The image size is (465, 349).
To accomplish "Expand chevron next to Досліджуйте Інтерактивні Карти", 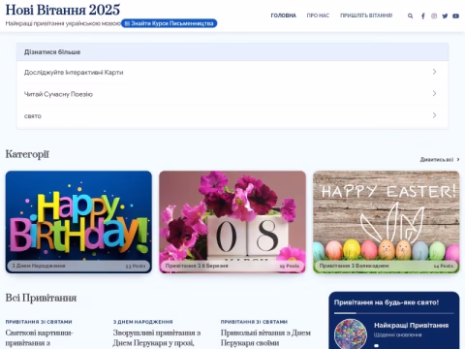I will click(434, 72).
